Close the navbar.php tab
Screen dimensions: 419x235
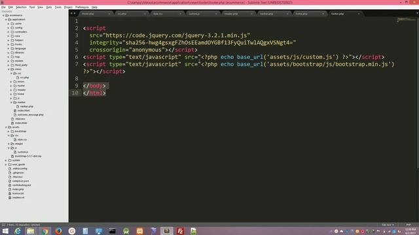(x=287, y=14)
